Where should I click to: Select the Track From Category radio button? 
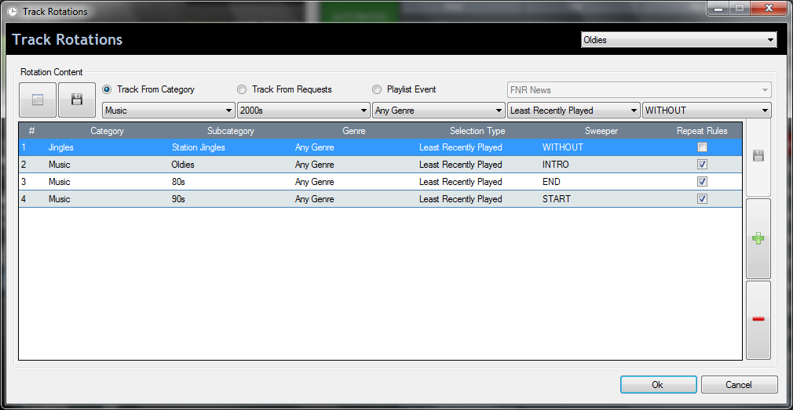tap(108, 89)
